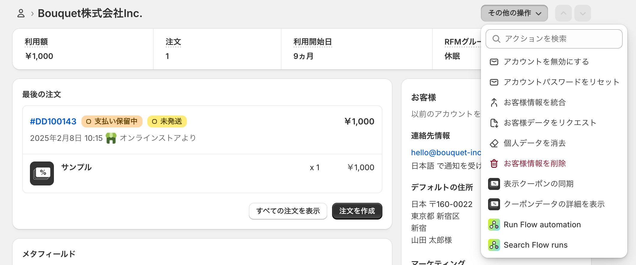Click the trash icon for deleting customer
The height and width of the screenshot is (265, 636).
494,164
